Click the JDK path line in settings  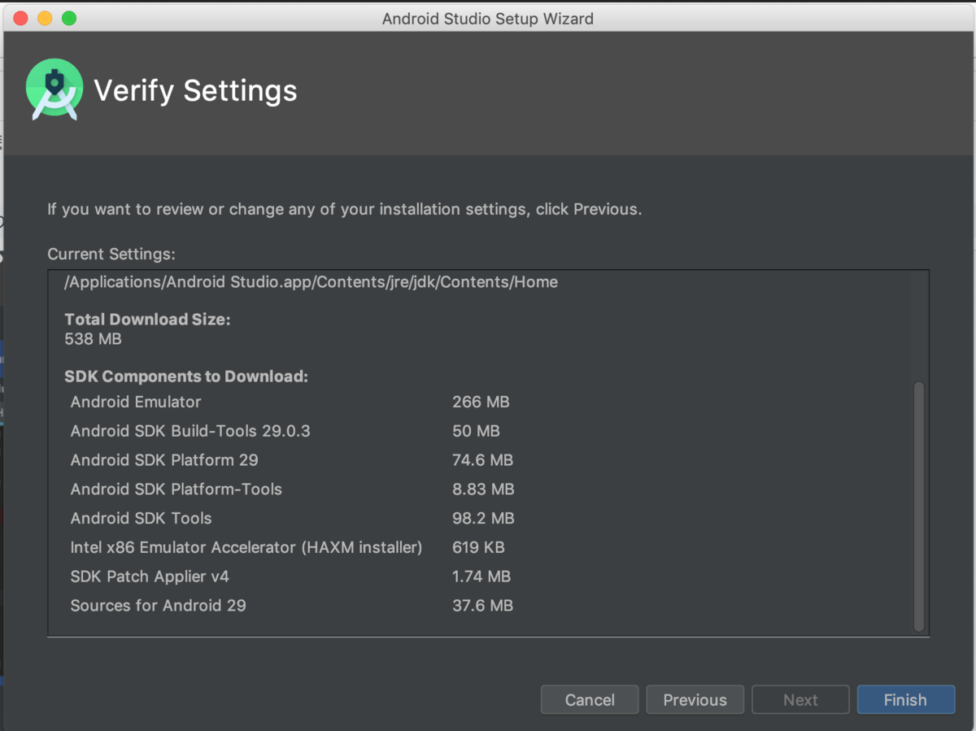click(x=311, y=282)
